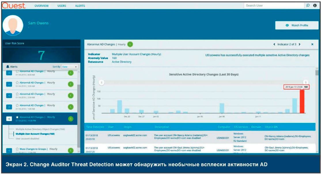Click the search magnifier icon
The width and height of the screenshot is (321, 174).
coord(308,5)
